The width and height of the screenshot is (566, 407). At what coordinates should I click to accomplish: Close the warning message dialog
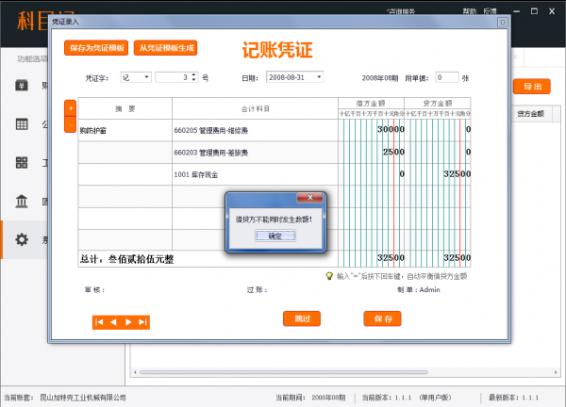coord(309,198)
